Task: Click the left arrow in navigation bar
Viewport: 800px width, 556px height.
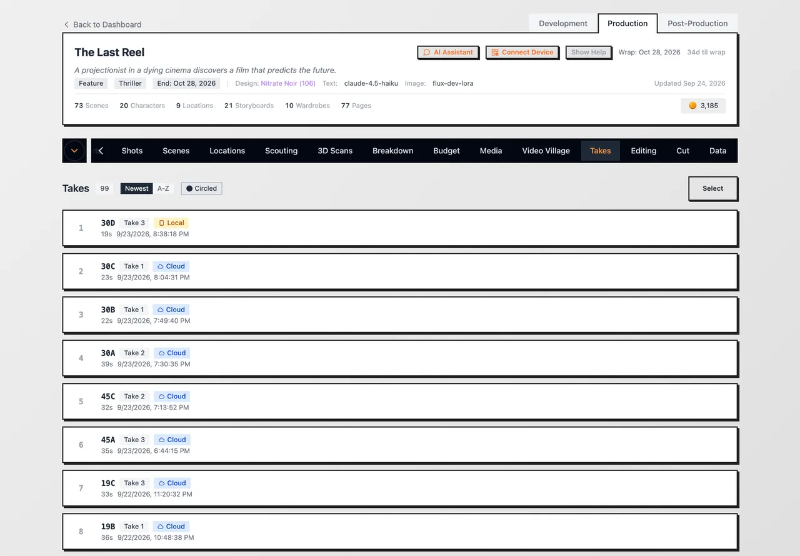Action: pyautogui.click(x=101, y=151)
